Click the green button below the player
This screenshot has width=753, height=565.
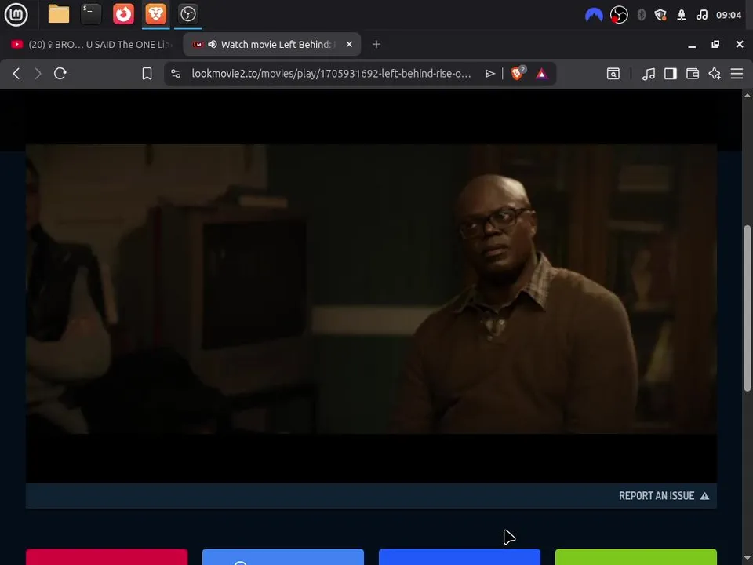(x=636, y=557)
